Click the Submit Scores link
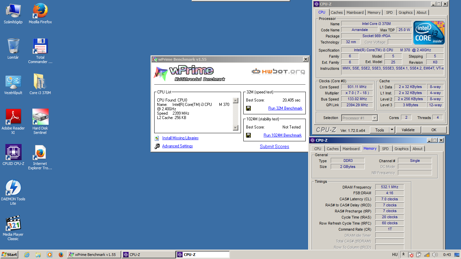This screenshot has height=259, width=461. tap(274, 146)
